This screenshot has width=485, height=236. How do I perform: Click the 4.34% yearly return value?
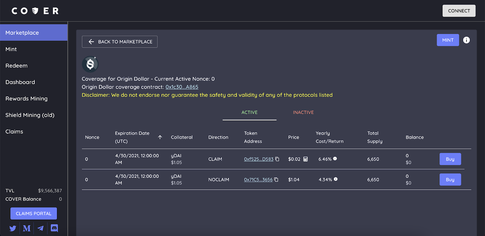325,180
